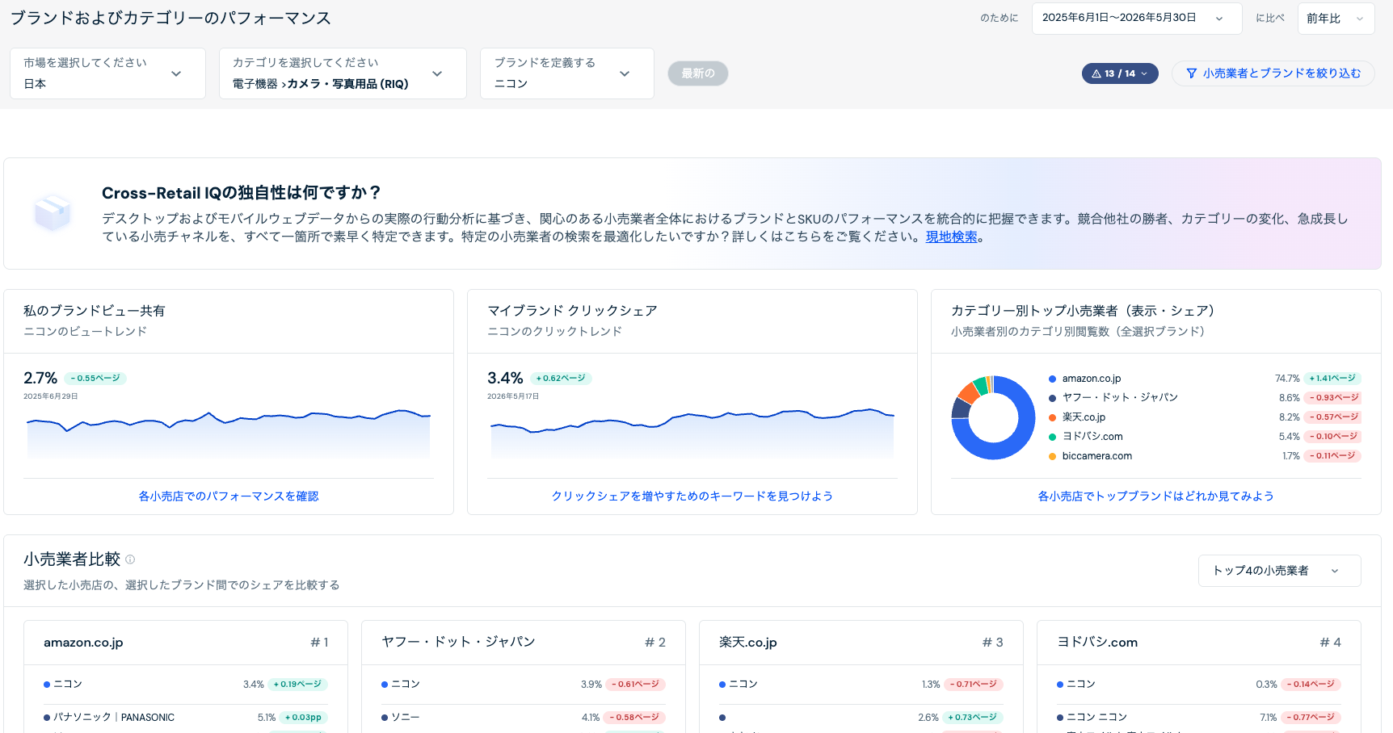Expand the ブランドを定義する dropdown showing ニコン
This screenshot has width=1393, height=733.
pos(567,73)
